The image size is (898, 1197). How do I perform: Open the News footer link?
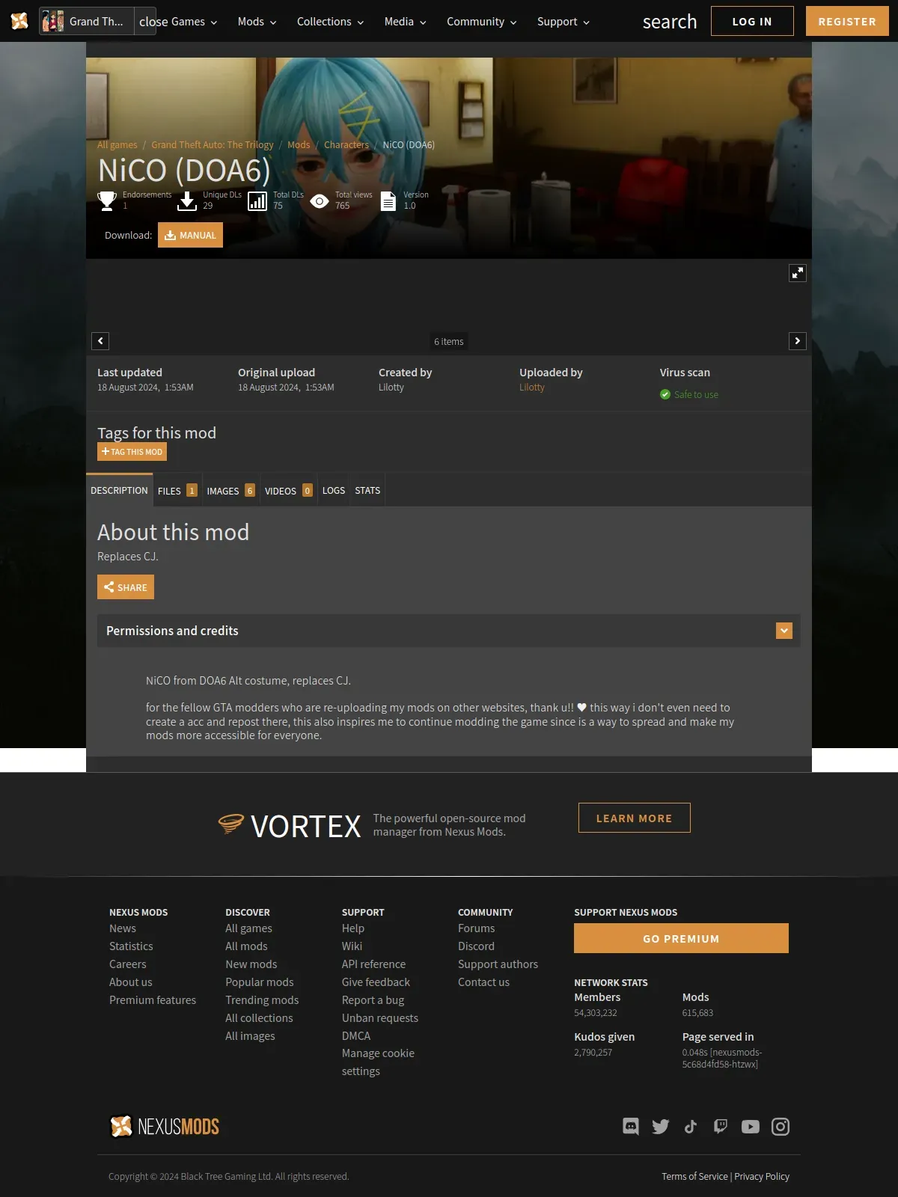pyautogui.click(x=123, y=928)
